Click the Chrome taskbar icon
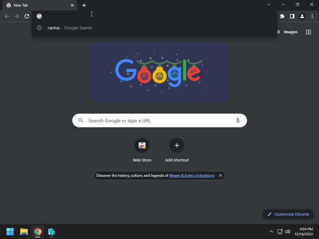The image size is (319, 239). click(x=38, y=232)
